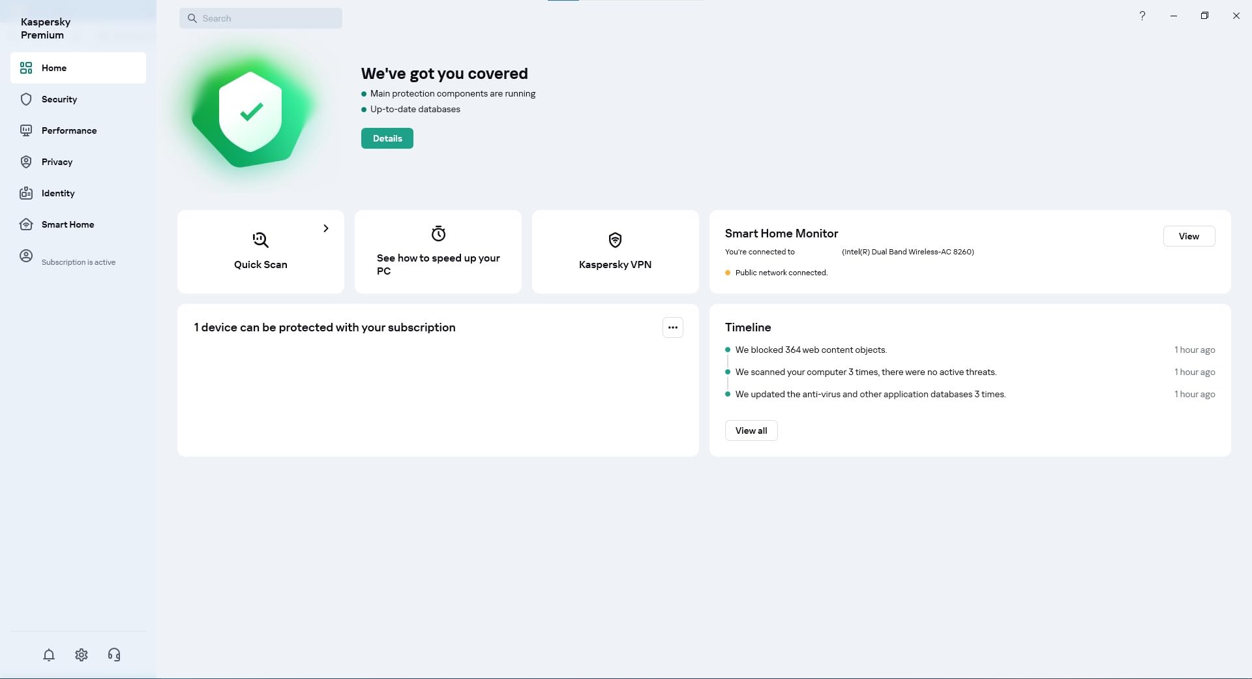Open notifications via the bell icon

click(48, 655)
